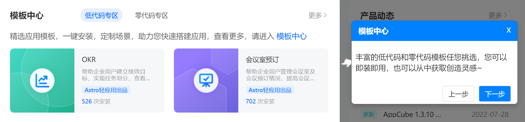Screen dimensions: 525x122
Task: Close the 模板中心 guide popup with X
Action: [x=509, y=30]
